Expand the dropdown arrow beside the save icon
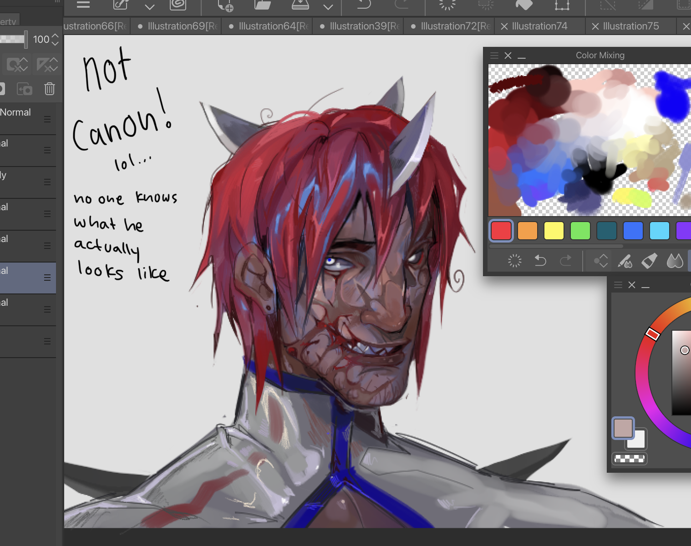691x546 pixels. pos(328,7)
